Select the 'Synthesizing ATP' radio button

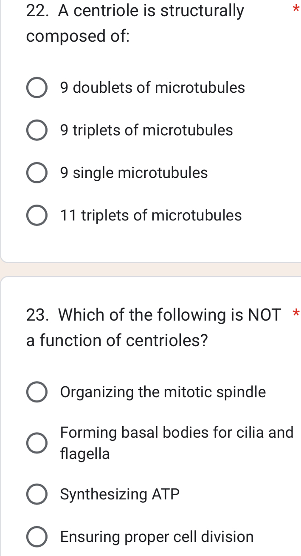point(37,494)
